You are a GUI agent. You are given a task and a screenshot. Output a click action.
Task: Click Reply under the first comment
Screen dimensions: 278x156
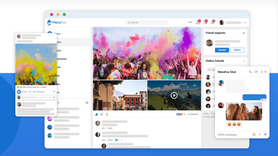pos(110,128)
